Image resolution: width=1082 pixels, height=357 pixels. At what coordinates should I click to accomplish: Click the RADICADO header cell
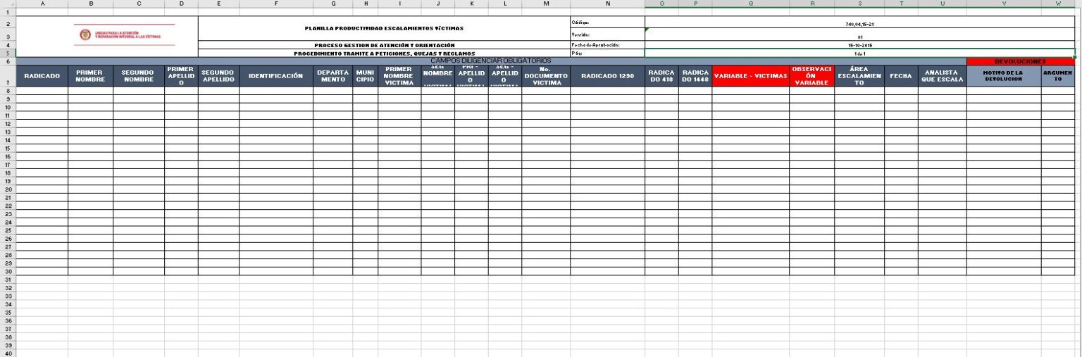click(x=42, y=76)
